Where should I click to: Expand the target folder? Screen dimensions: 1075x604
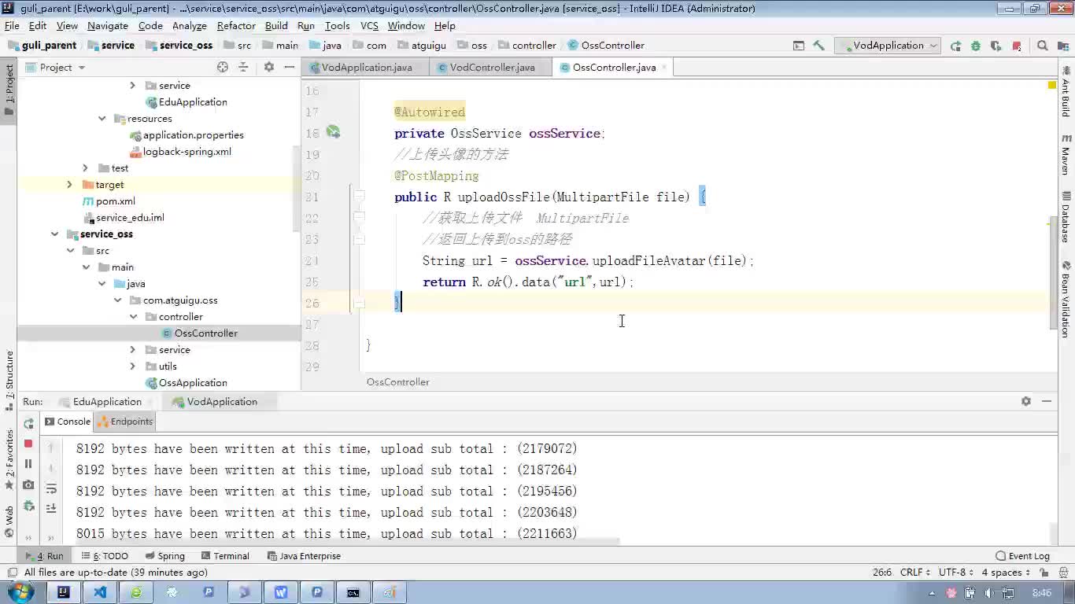point(69,185)
